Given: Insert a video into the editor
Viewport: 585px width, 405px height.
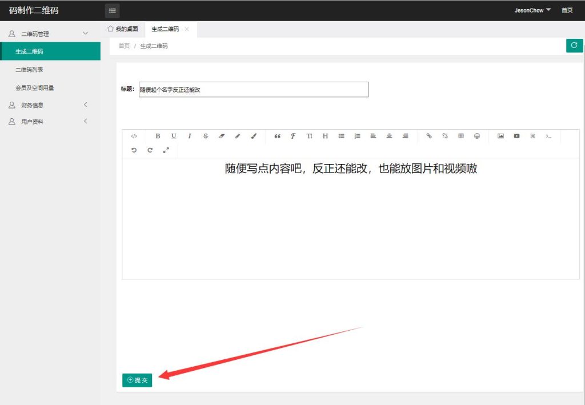Looking at the screenshot, I should click(x=516, y=136).
